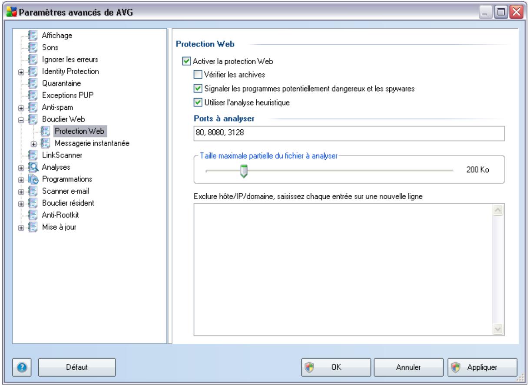Expand the Anti-spam node
The height and width of the screenshot is (385, 530).
pyautogui.click(x=20, y=107)
